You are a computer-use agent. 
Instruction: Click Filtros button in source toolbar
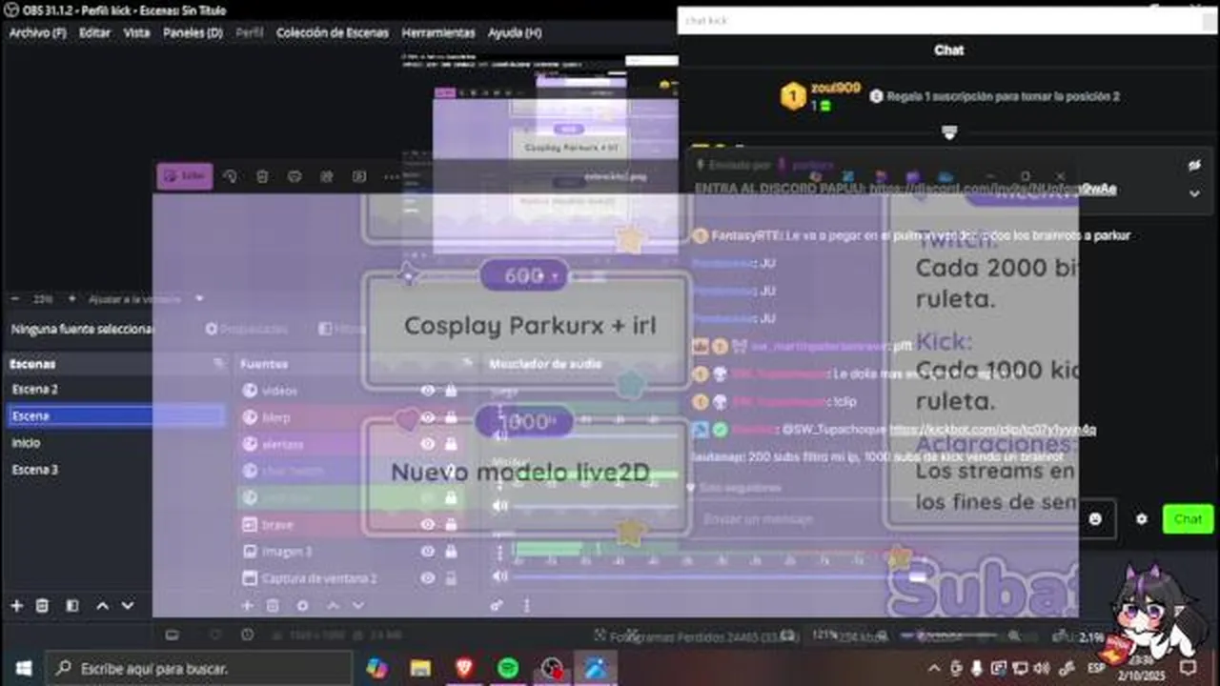pos(342,329)
